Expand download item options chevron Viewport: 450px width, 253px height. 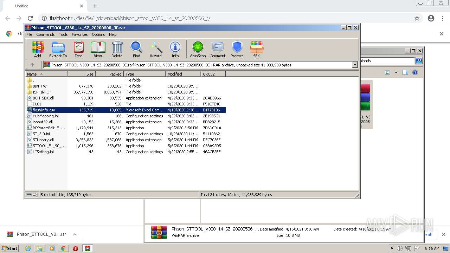point(75,234)
